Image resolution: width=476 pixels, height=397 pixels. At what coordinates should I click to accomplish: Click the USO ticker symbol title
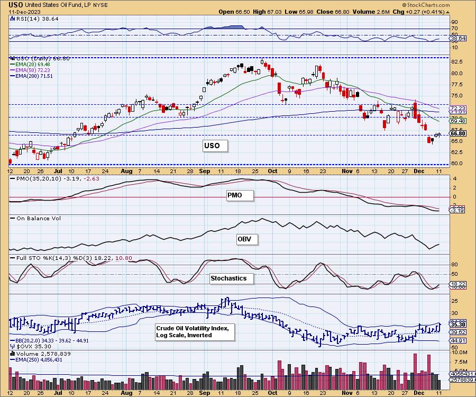click(16, 5)
